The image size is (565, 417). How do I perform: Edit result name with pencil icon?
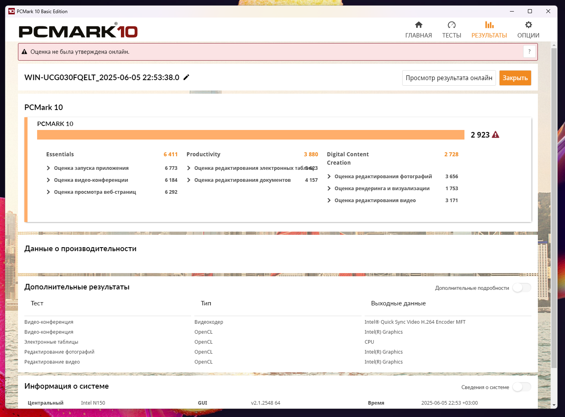[x=186, y=77]
